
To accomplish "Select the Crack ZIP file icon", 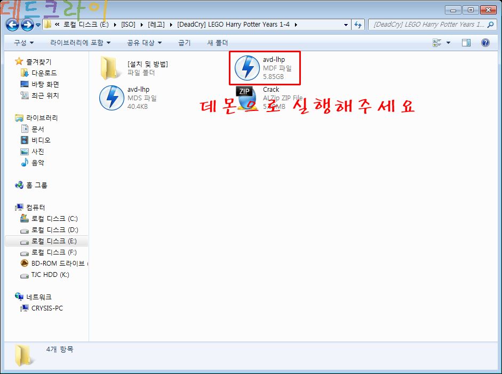I will tap(247, 98).
